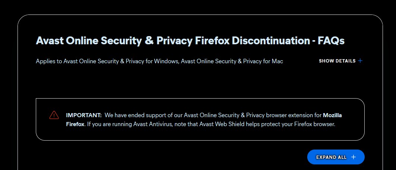Click the bold word 'Firefox' starting second notice line
396x170 pixels.
(75, 124)
